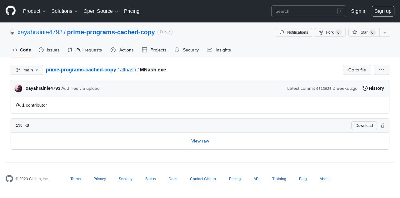
Task: Open Blog footer link
Action: pos(303,179)
